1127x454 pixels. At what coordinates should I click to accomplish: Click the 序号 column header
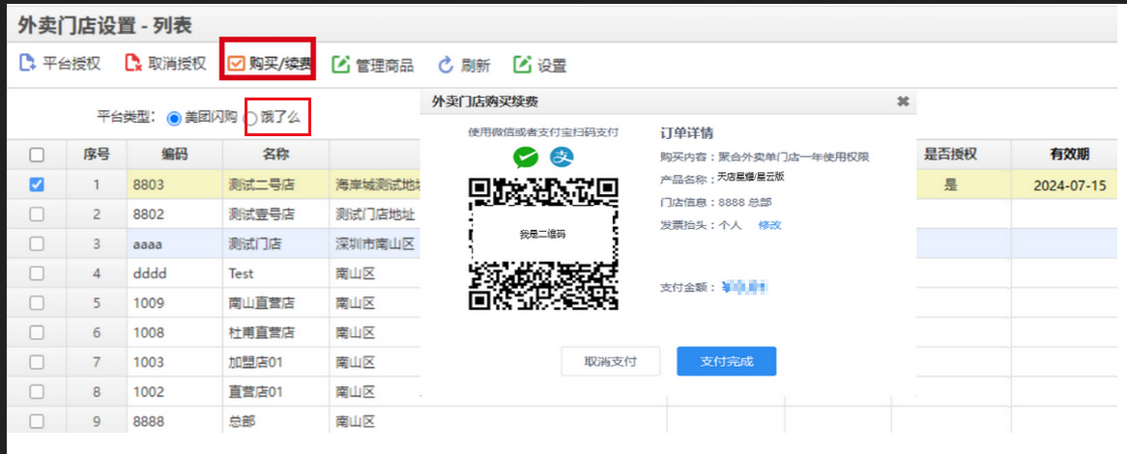[97, 155]
